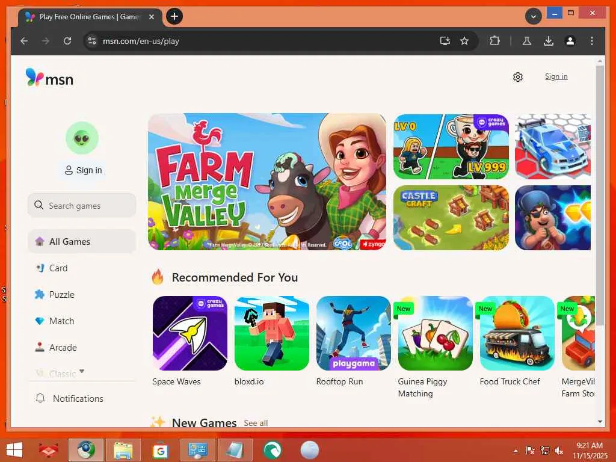The image size is (616, 462).
Task: Click the MSN logo
Action: tap(49, 78)
